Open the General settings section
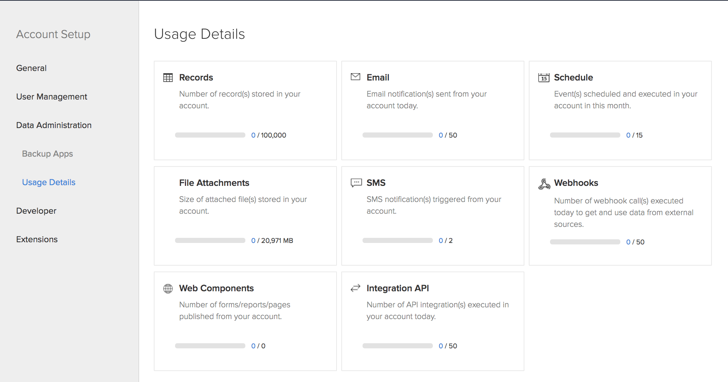 (x=31, y=68)
